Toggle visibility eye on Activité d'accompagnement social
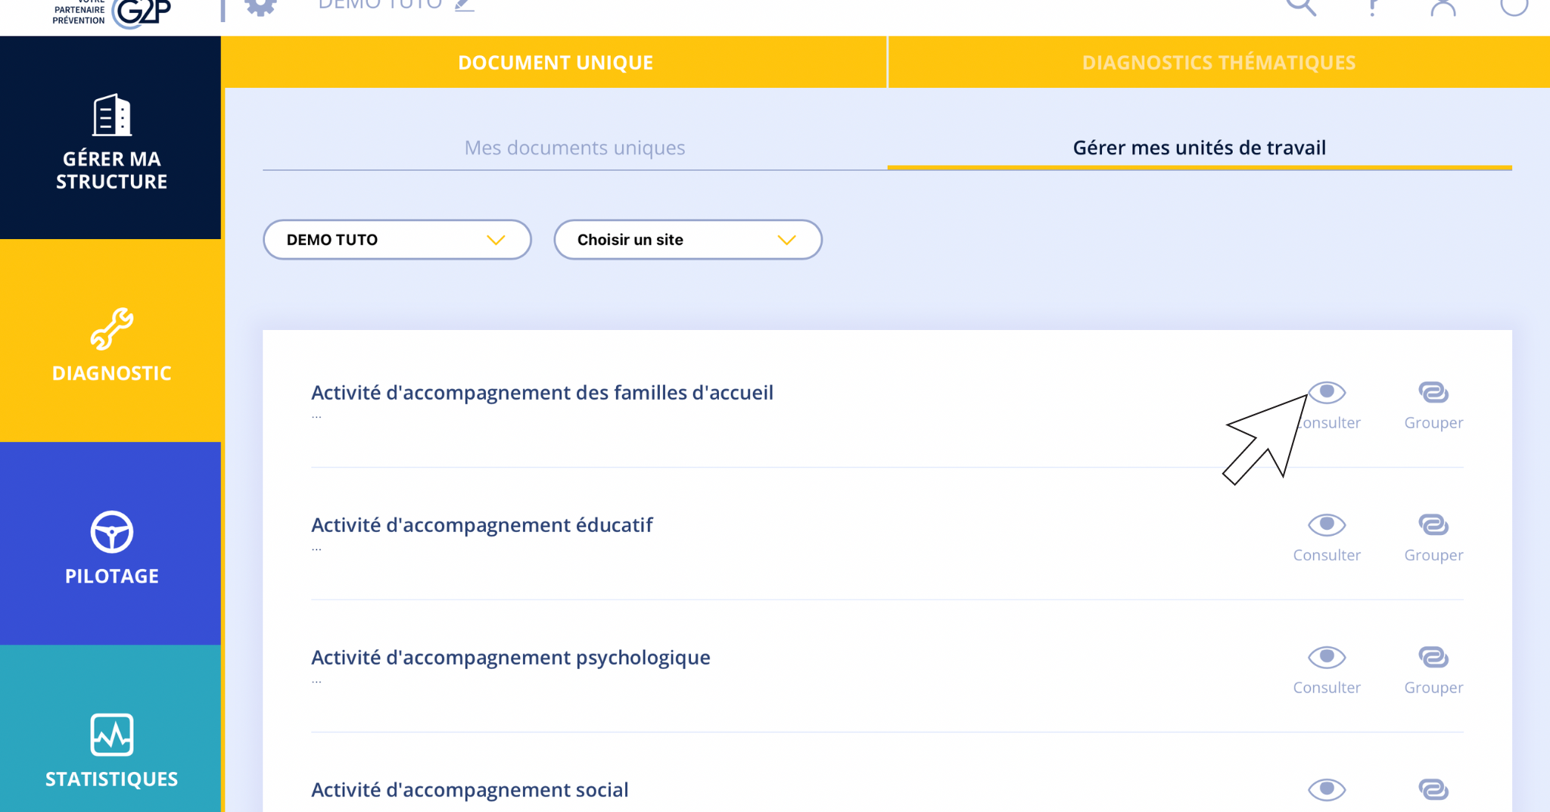 [1327, 788]
